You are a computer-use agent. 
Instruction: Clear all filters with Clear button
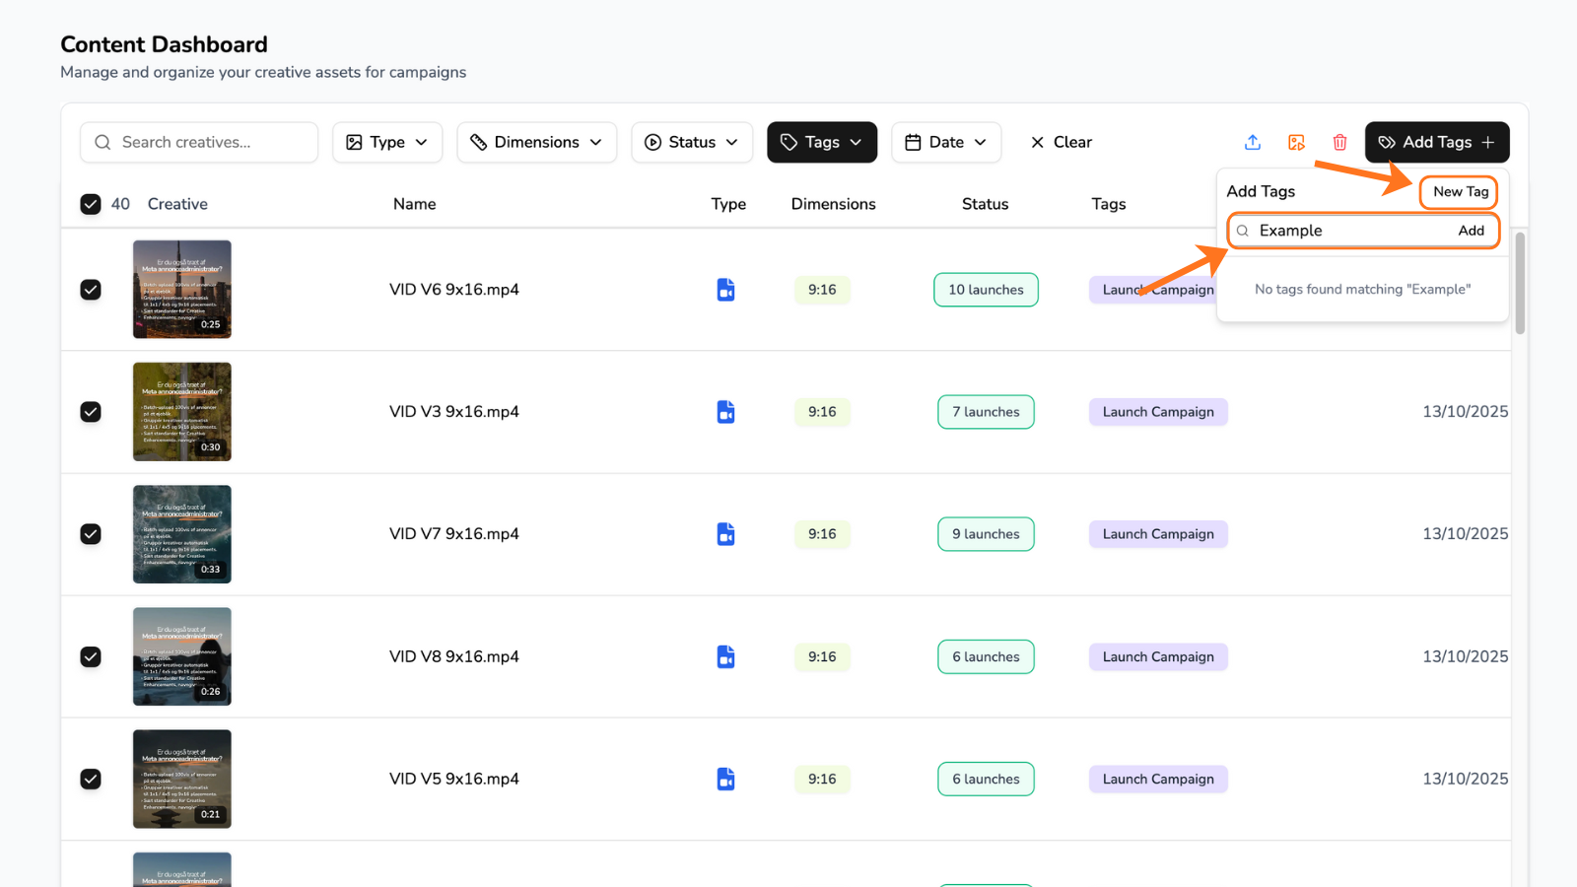1062,142
